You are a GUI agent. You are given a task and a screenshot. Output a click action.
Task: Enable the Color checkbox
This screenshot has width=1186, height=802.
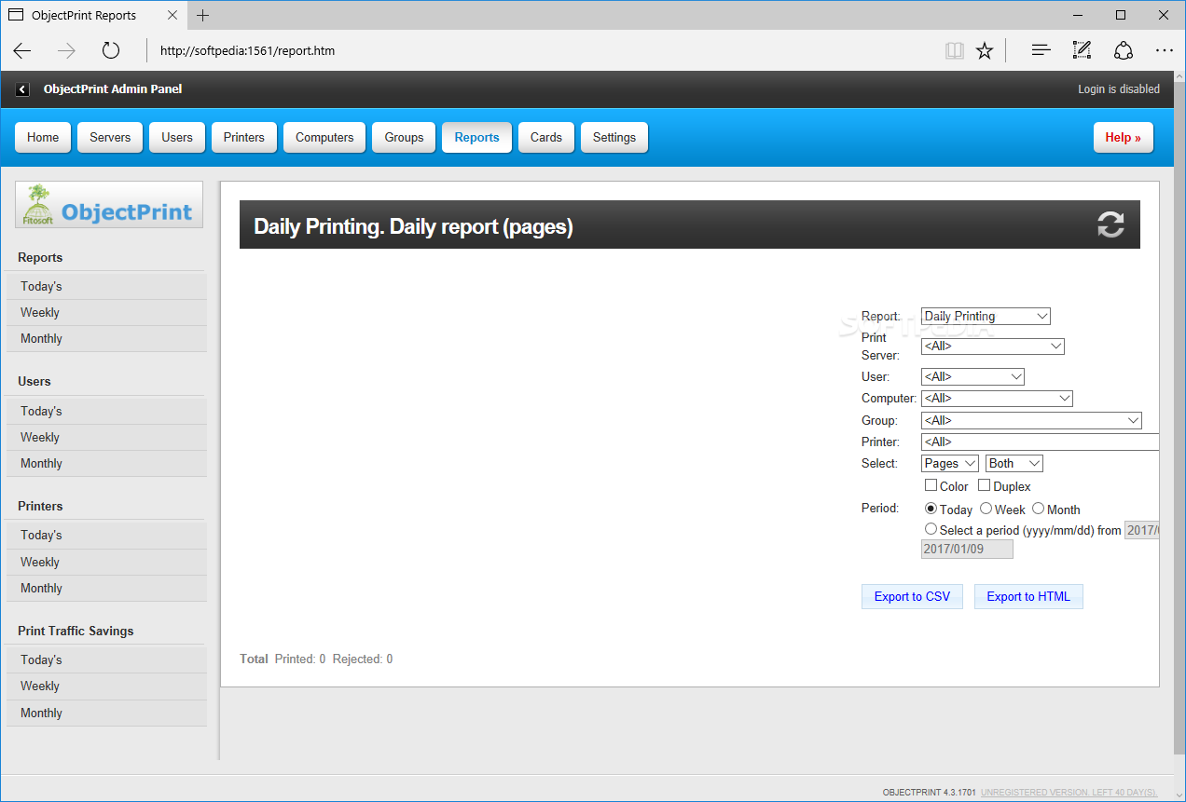931,485
